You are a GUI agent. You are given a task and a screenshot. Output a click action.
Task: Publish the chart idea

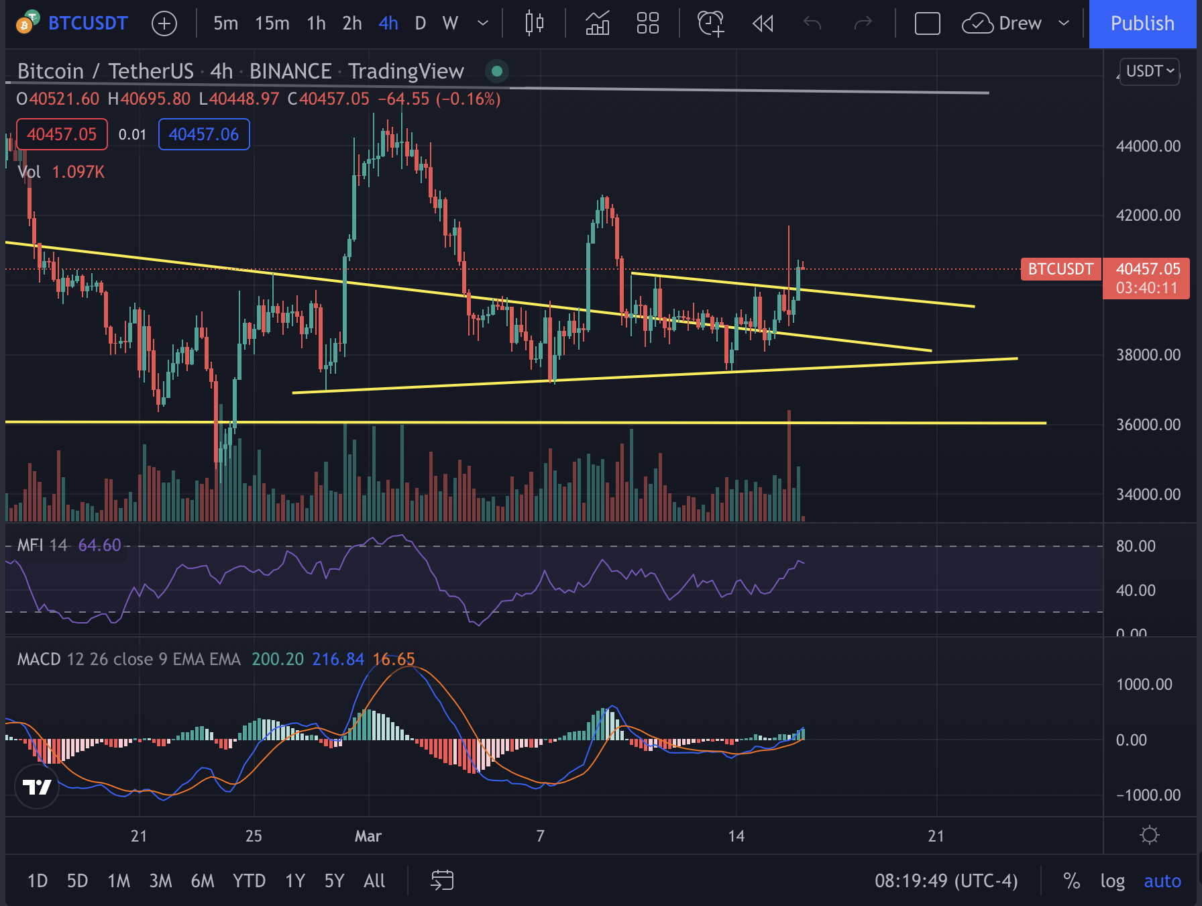[x=1142, y=23]
